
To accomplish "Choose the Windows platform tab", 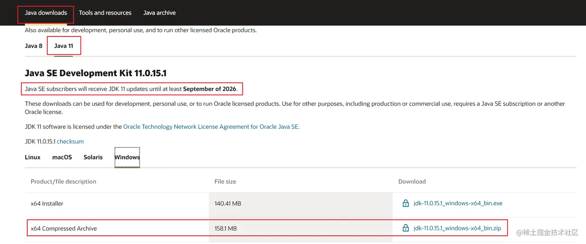I will [x=127, y=157].
